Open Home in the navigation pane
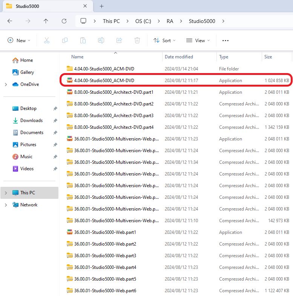Viewport: 293px width, 296px height. coord(23,60)
